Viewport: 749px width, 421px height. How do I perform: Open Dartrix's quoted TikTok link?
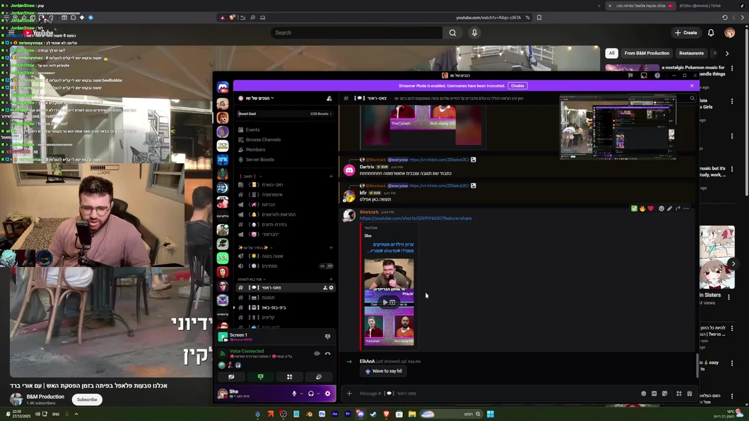click(439, 160)
